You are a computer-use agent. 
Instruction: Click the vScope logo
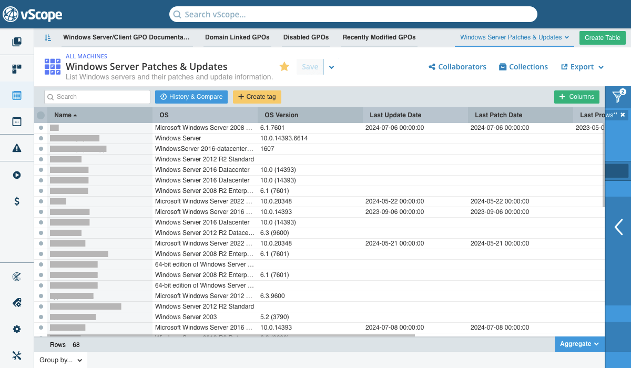(x=33, y=14)
